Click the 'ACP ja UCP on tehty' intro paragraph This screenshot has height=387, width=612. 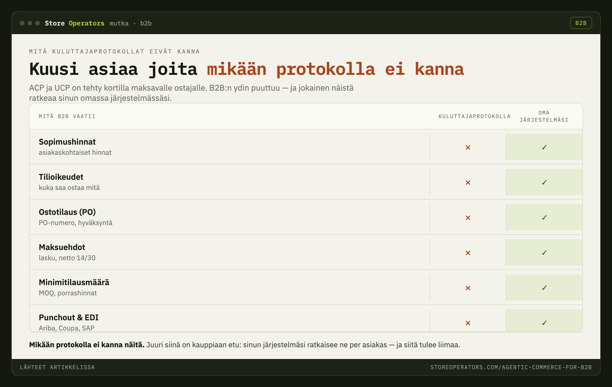[x=191, y=93]
